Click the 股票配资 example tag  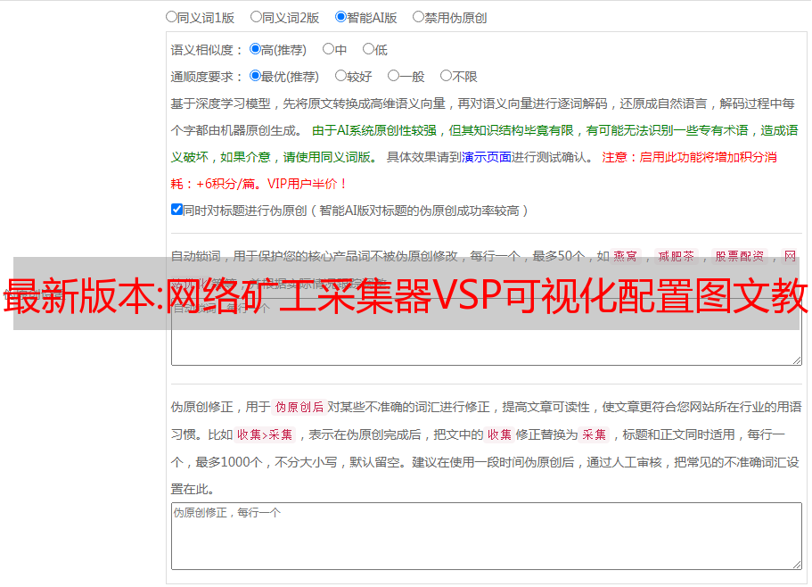pos(740,256)
